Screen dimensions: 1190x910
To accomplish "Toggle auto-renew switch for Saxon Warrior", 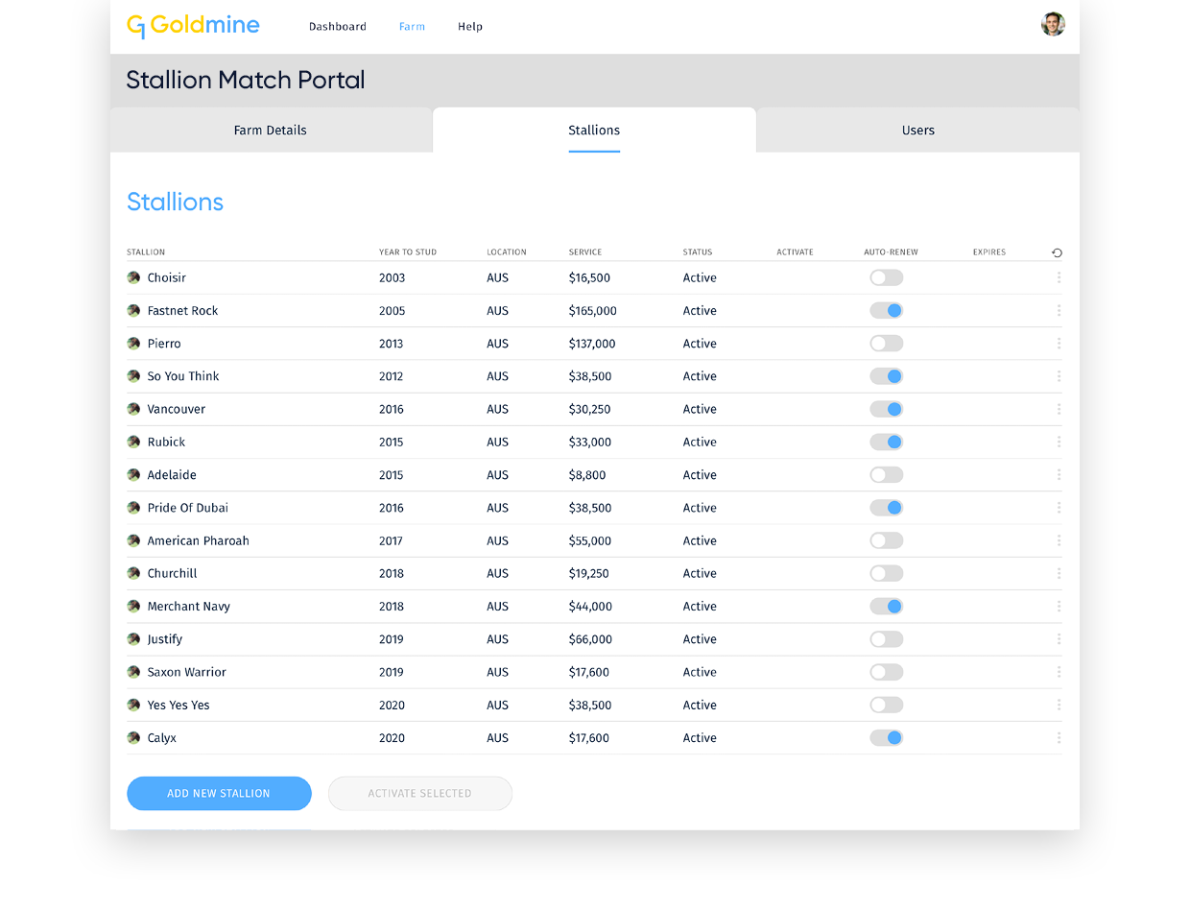I will pos(887,672).
